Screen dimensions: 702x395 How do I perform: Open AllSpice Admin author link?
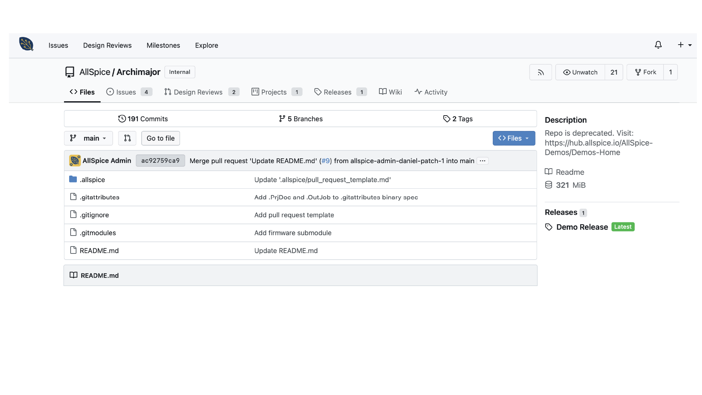pos(107,161)
